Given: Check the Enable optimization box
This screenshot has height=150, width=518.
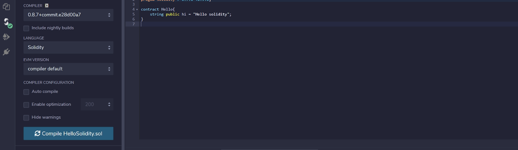Looking at the screenshot, I should [x=26, y=105].
